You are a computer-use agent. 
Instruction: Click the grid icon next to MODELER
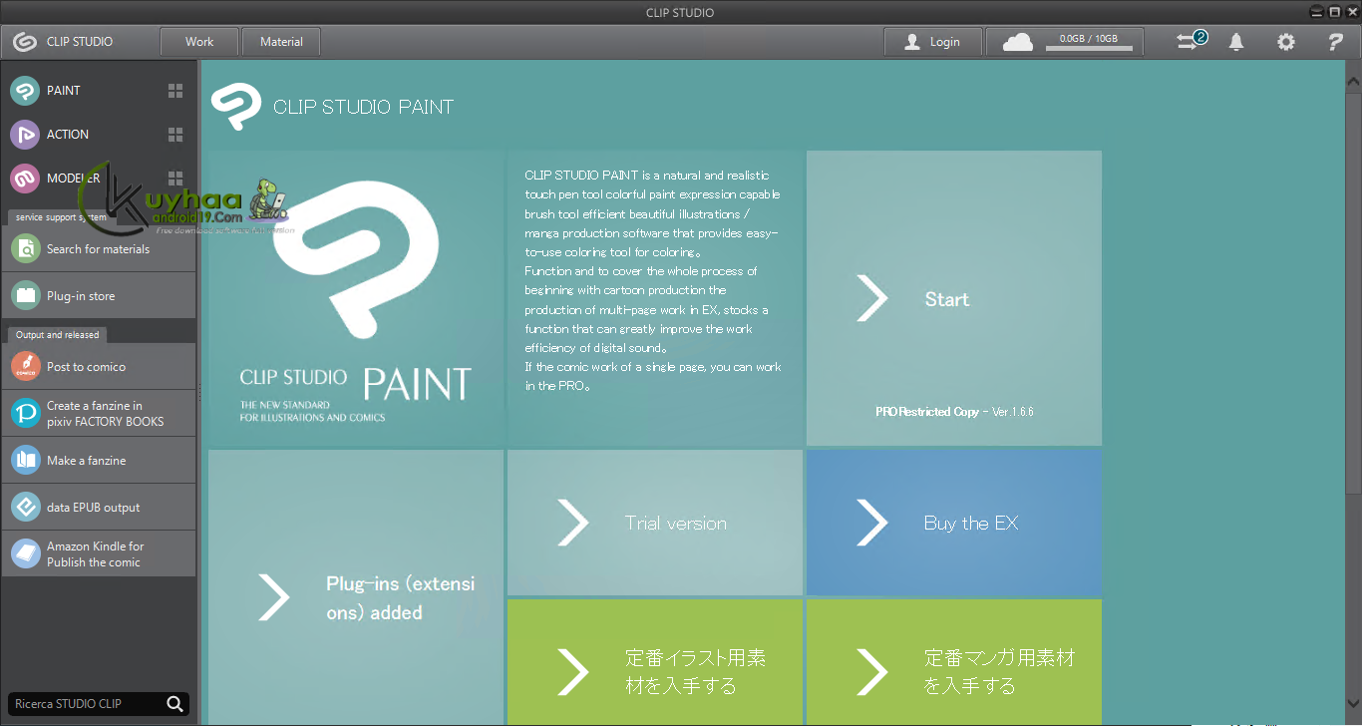click(x=175, y=179)
